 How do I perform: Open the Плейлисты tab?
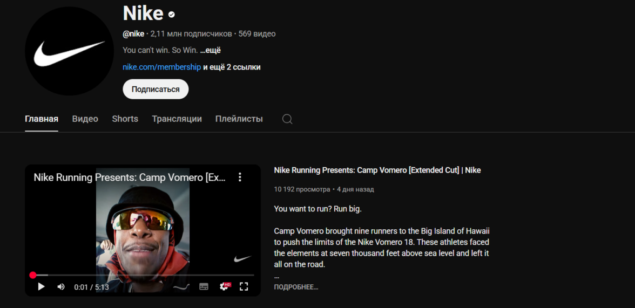tap(239, 119)
